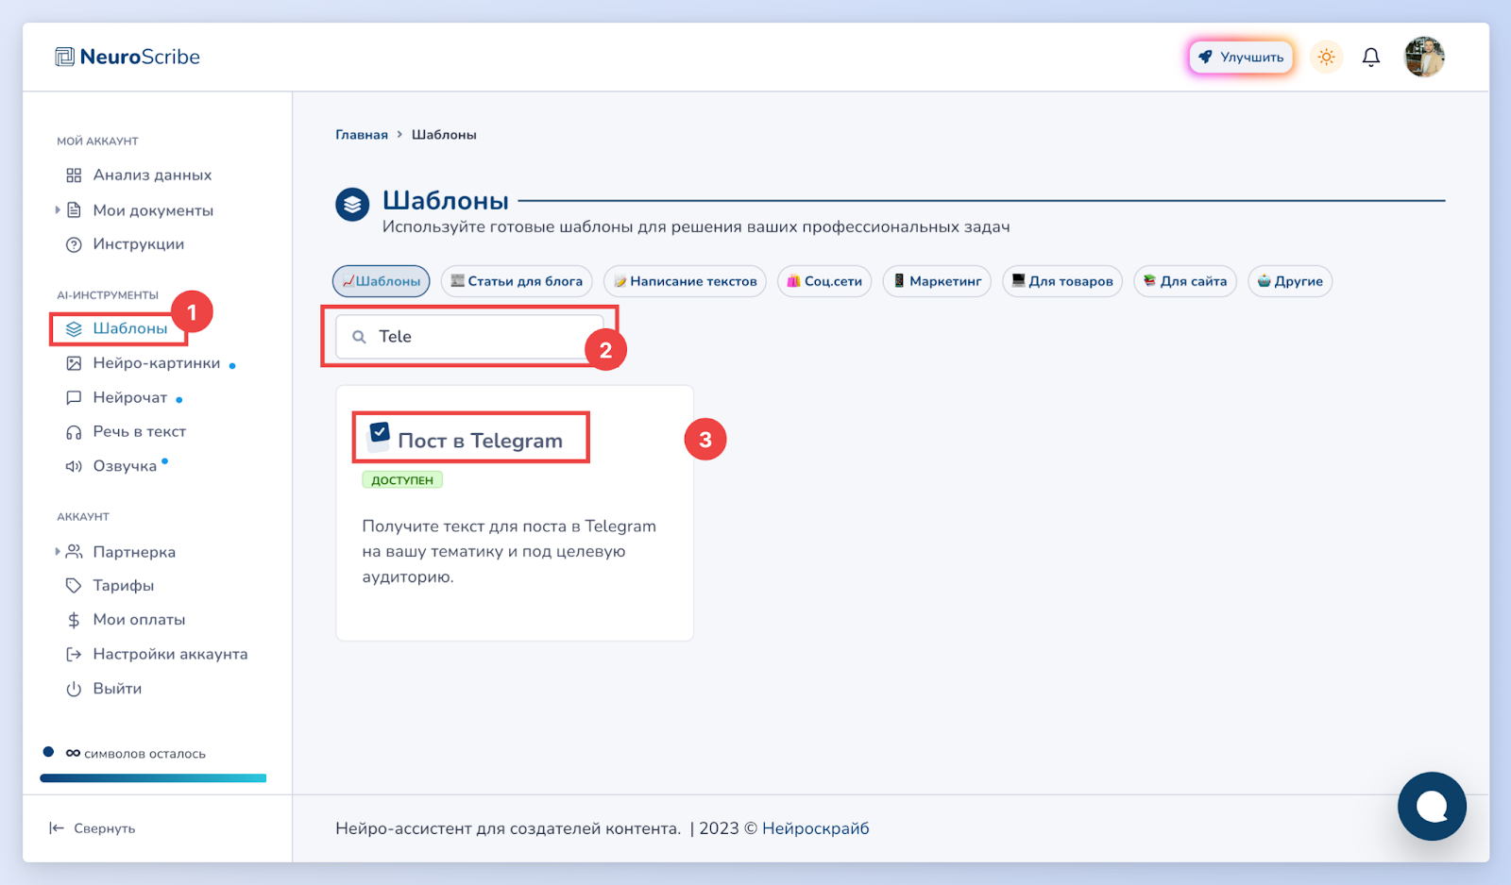The image size is (1511, 885).
Task: Click the symbols remaining progress bar
Action: click(x=153, y=778)
